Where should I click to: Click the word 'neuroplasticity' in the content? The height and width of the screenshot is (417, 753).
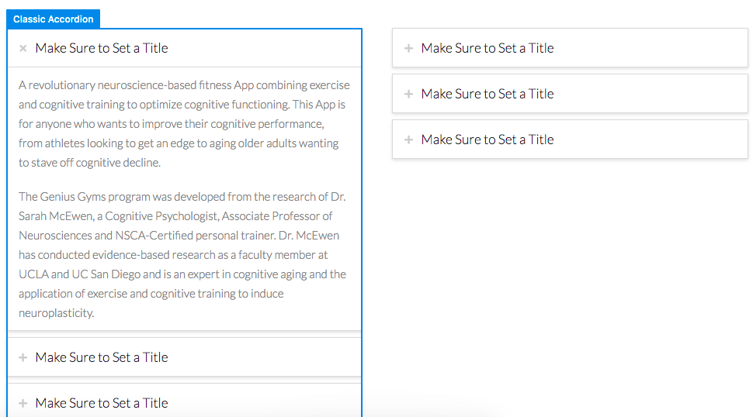(56, 313)
